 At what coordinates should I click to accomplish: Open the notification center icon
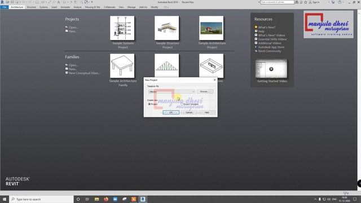point(355,199)
